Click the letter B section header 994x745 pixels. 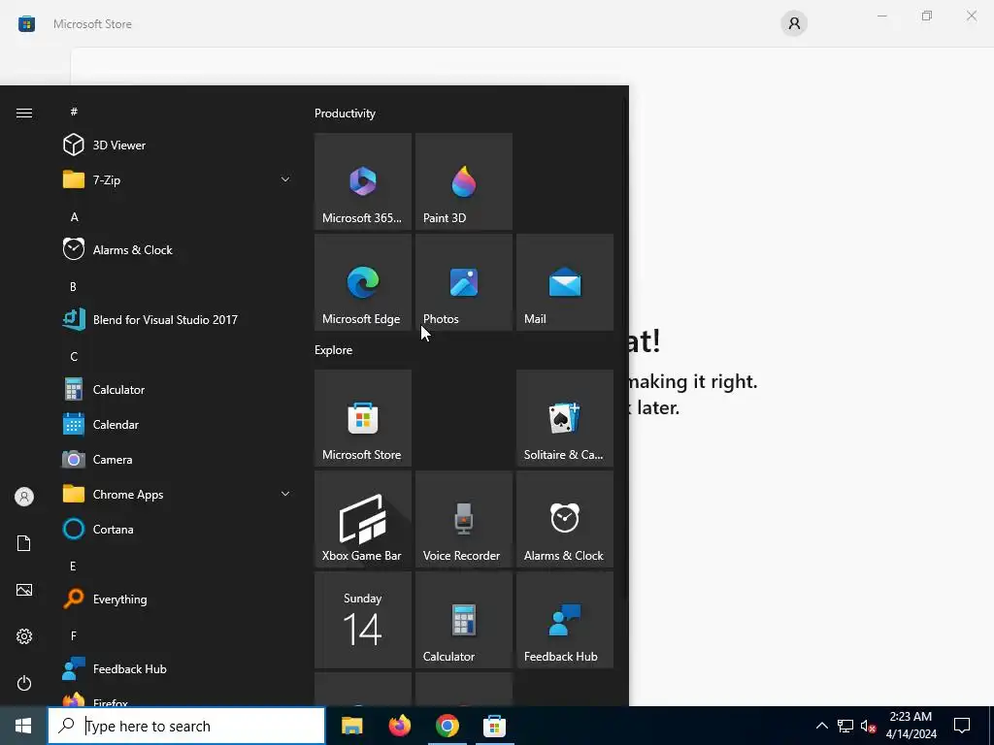73,286
